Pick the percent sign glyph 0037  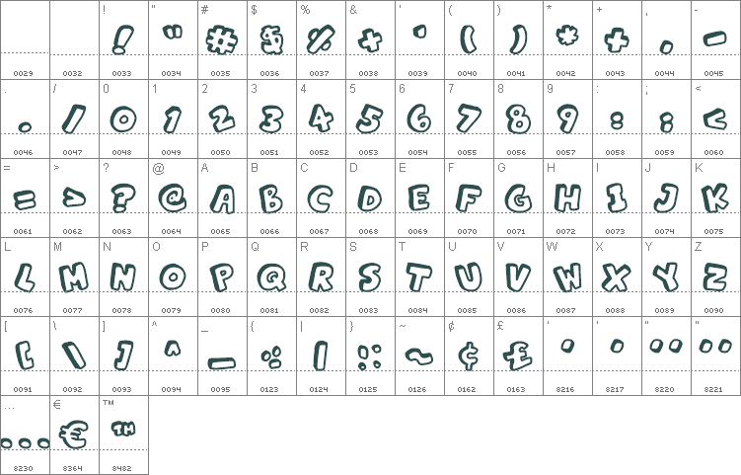321,40
